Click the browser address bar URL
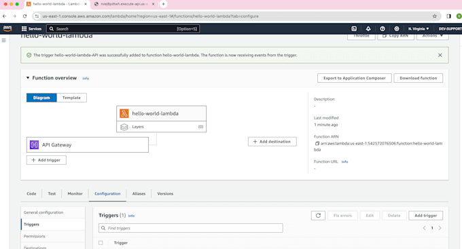The image size is (462, 249). 151,16
